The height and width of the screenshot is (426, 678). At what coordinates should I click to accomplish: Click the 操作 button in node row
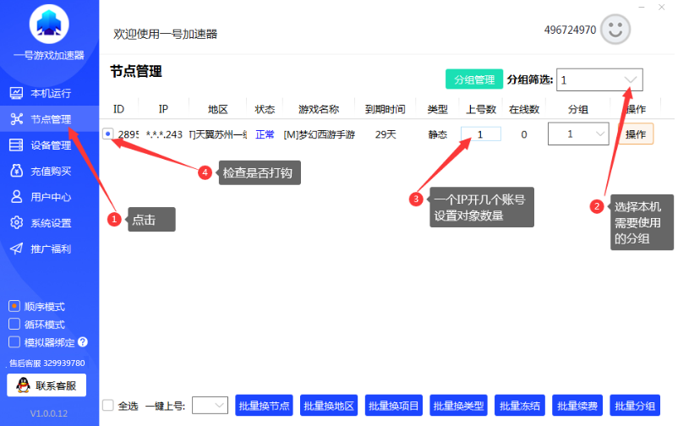pyautogui.click(x=636, y=134)
